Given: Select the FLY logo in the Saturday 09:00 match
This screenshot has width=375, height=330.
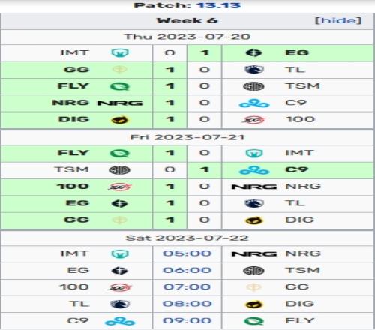Looking at the screenshot, I should [x=253, y=321].
